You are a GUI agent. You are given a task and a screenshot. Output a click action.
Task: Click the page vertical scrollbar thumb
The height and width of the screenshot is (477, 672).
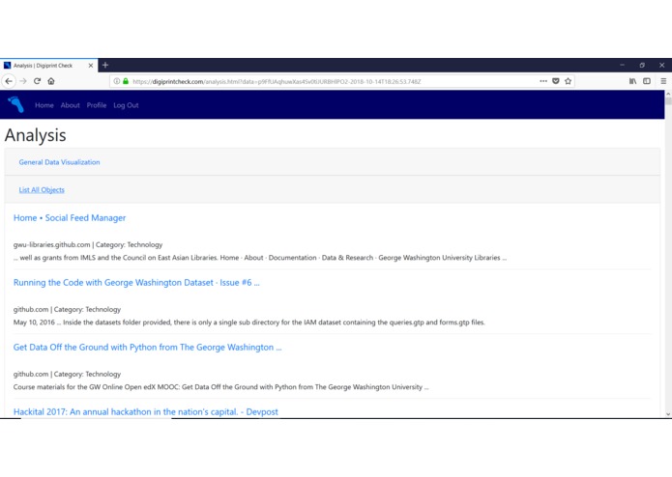click(x=668, y=101)
